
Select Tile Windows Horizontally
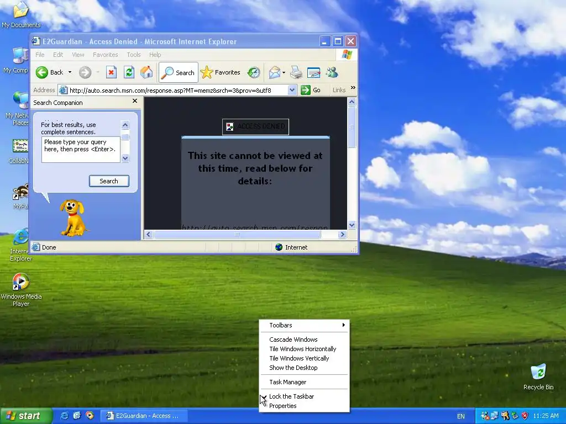coord(305,349)
